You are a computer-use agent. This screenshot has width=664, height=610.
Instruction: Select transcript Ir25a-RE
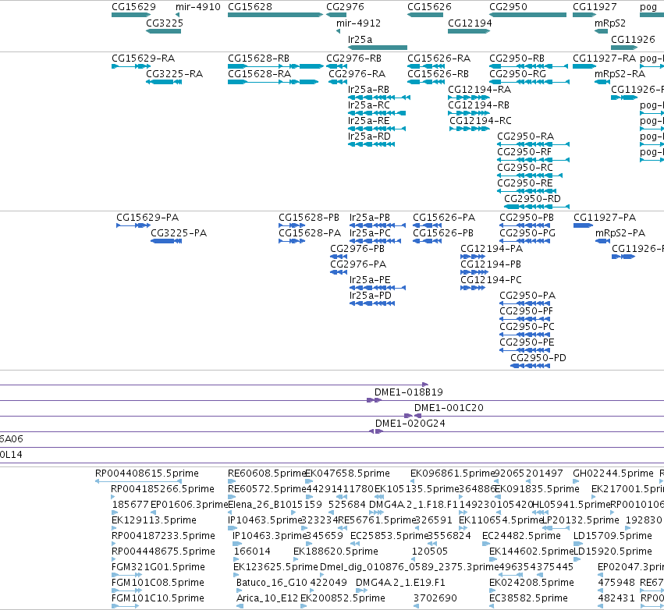377,129
